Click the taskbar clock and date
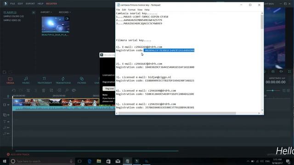 pyautogui.click(x=277, y=161)
